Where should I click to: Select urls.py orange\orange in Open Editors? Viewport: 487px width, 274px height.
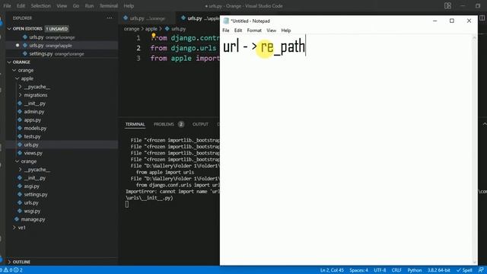52,37
